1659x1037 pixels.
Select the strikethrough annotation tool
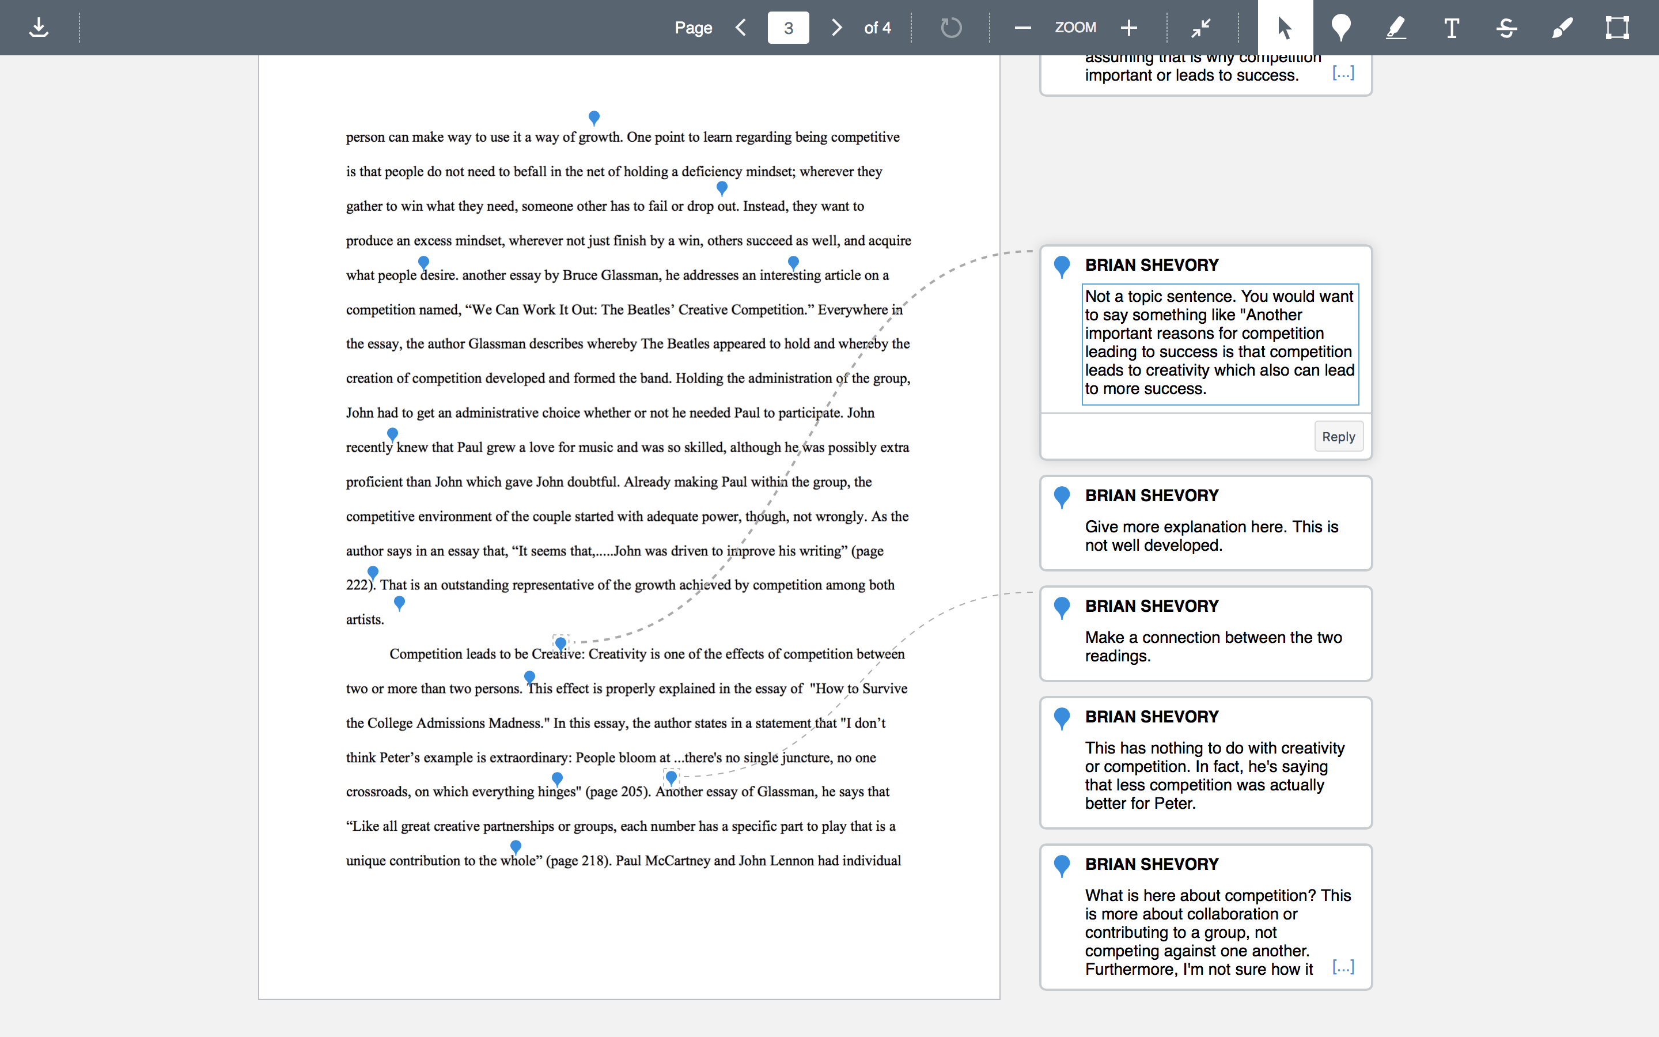tap(1507, 28)
